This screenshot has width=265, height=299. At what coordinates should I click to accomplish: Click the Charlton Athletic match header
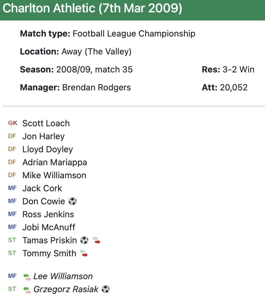click(92, 9)
